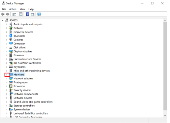This screenshot has width=170, height=123.
Task: Expand Sound, video and game controllers
Action: [7, 102]
